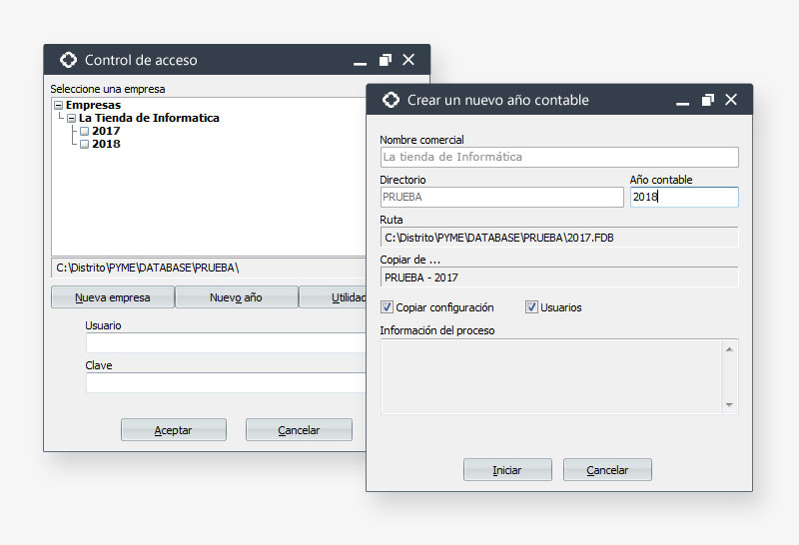
Task: Uncheck the Copiar configuración checkbox
Action: [388, 307]
